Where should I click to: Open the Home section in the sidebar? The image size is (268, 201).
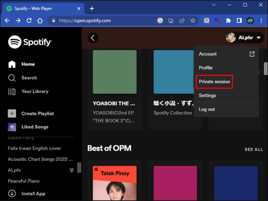coord(21,64)
